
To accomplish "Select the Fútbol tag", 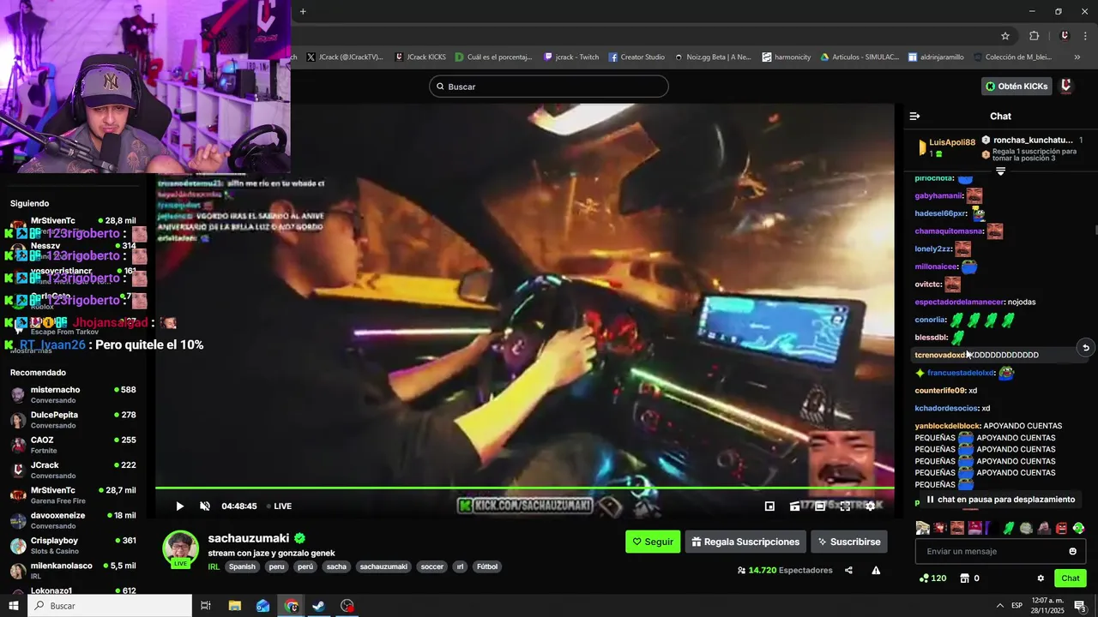I will (487, 567).
